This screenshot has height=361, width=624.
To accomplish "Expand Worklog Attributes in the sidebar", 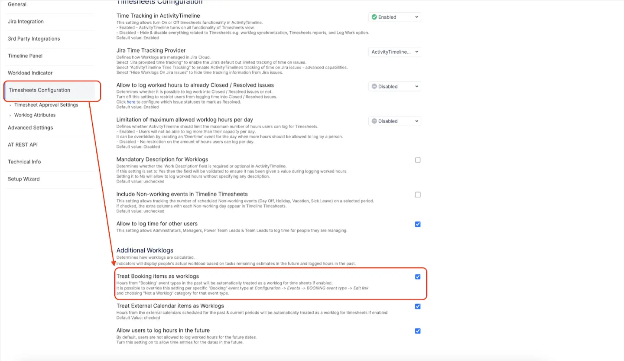I will (x=35, y=115).
